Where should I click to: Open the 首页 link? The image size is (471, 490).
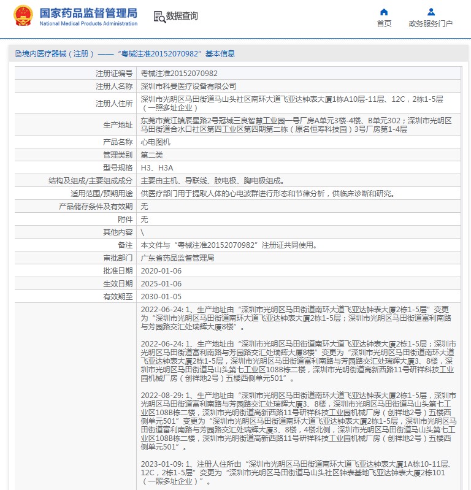[x=384, y=24]
